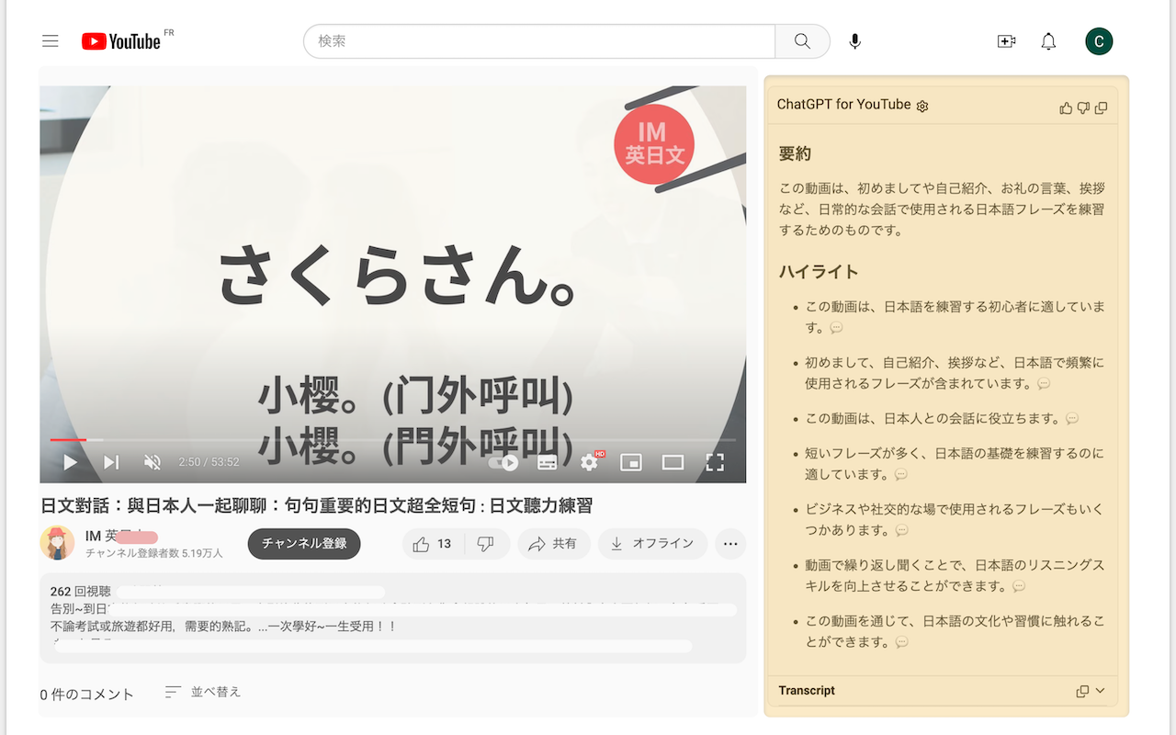This screenshot has height=735, width=1176.
Task: Click the 要約 heading
Action: [x=795, y=153]
